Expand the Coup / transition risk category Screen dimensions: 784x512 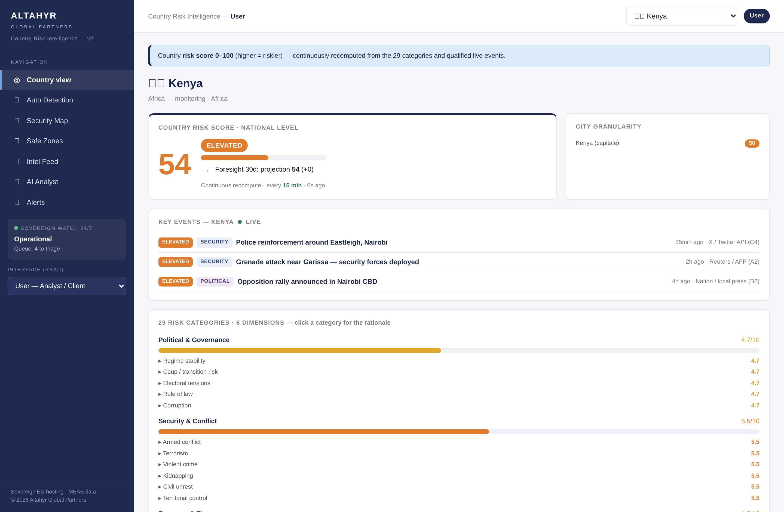coord(459,372)
